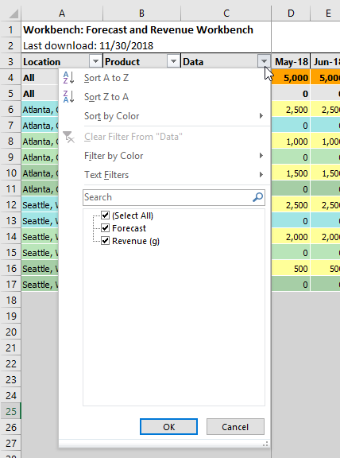The width and height of the screenshot is (340, 458).
Task: Click the May-18 header cell
Action: 291,62
